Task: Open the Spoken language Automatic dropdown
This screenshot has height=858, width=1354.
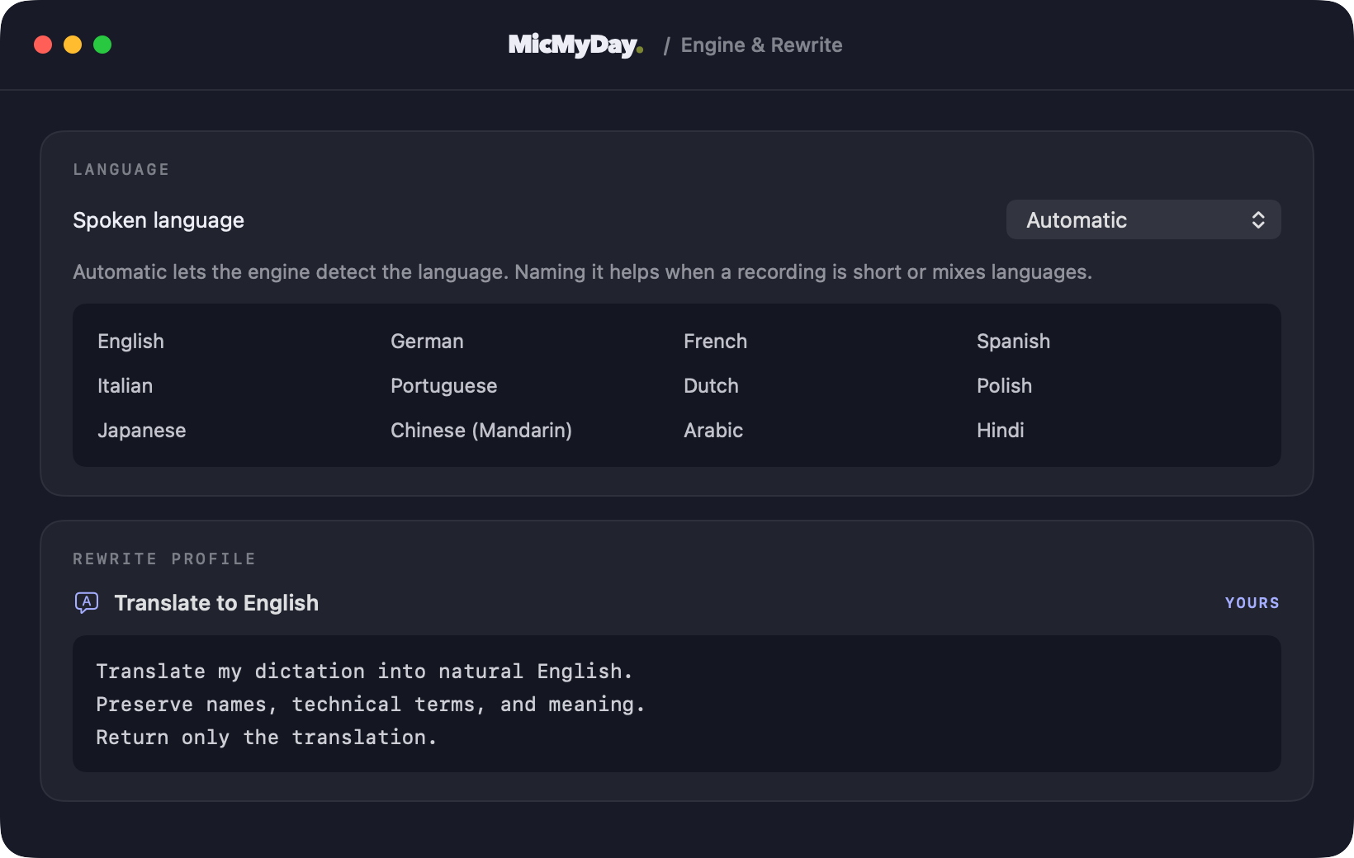Action: coord(1143,219)
